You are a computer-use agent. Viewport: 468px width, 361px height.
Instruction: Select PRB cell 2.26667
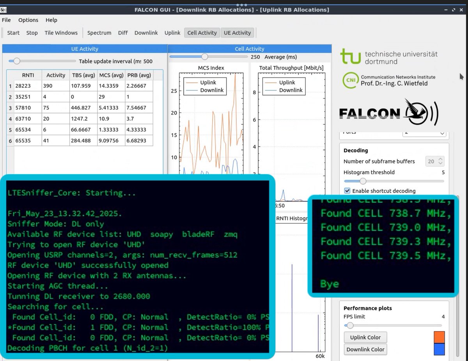[139, 86]
